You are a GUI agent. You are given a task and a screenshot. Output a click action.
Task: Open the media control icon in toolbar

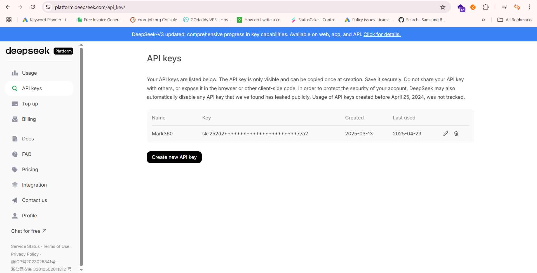(505, 7)
